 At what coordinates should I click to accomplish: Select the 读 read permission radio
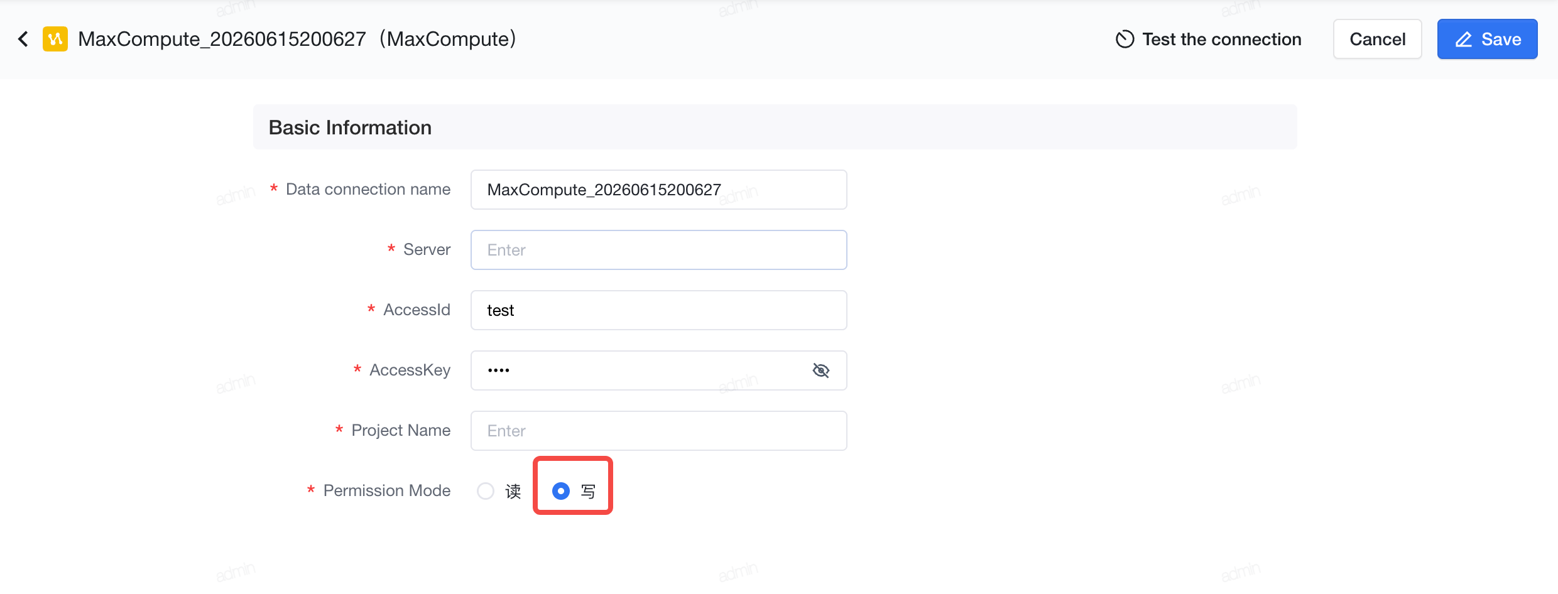(x=486, y=491)
